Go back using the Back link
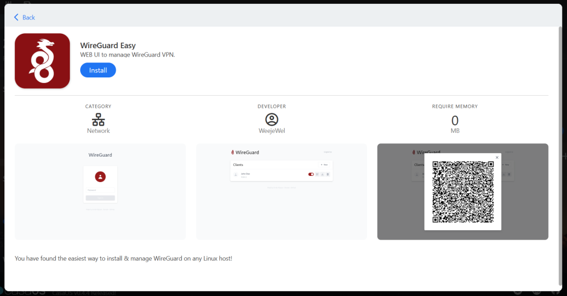 coord(24,17)
